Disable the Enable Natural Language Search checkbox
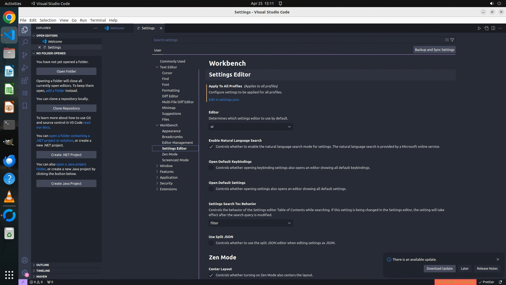Screen dimensions: 506x285 211,147
